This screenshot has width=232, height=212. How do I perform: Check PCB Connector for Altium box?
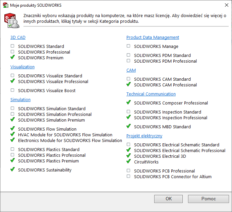pos(128,176)
